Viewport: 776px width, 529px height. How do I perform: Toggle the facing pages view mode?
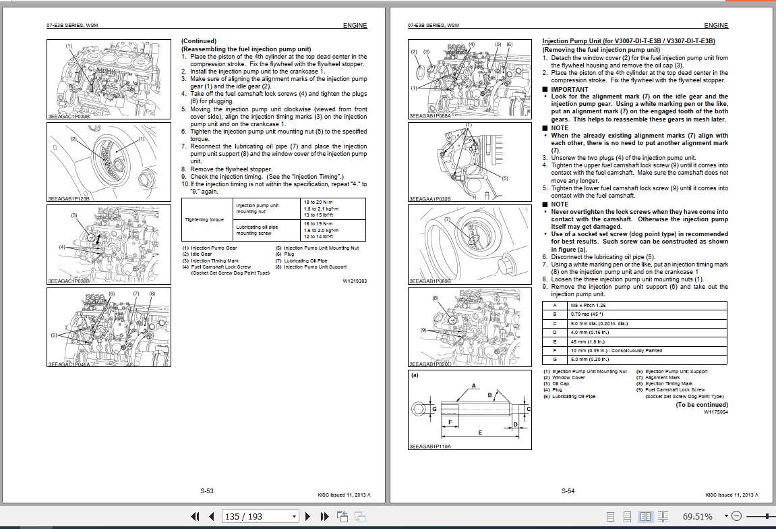(x=645, y=516)
